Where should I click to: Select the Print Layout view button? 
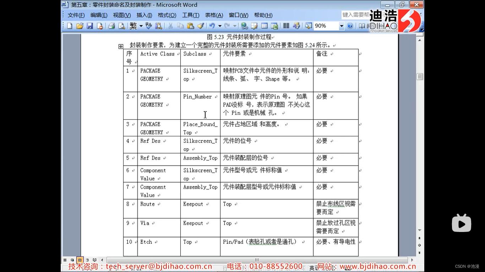(x=80, y=260)
